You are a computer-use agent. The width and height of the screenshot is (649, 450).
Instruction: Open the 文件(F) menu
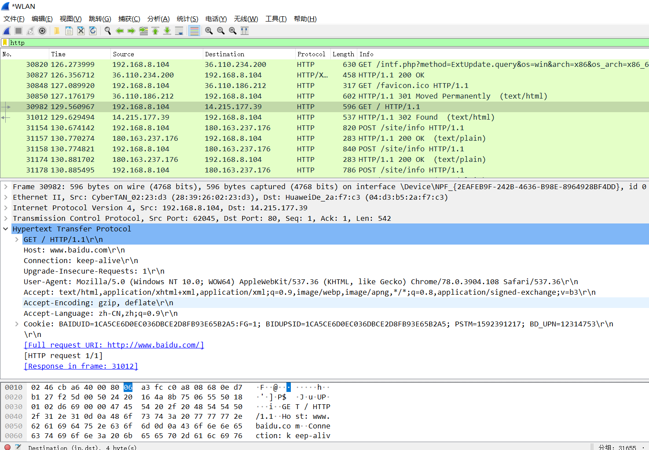14,19
